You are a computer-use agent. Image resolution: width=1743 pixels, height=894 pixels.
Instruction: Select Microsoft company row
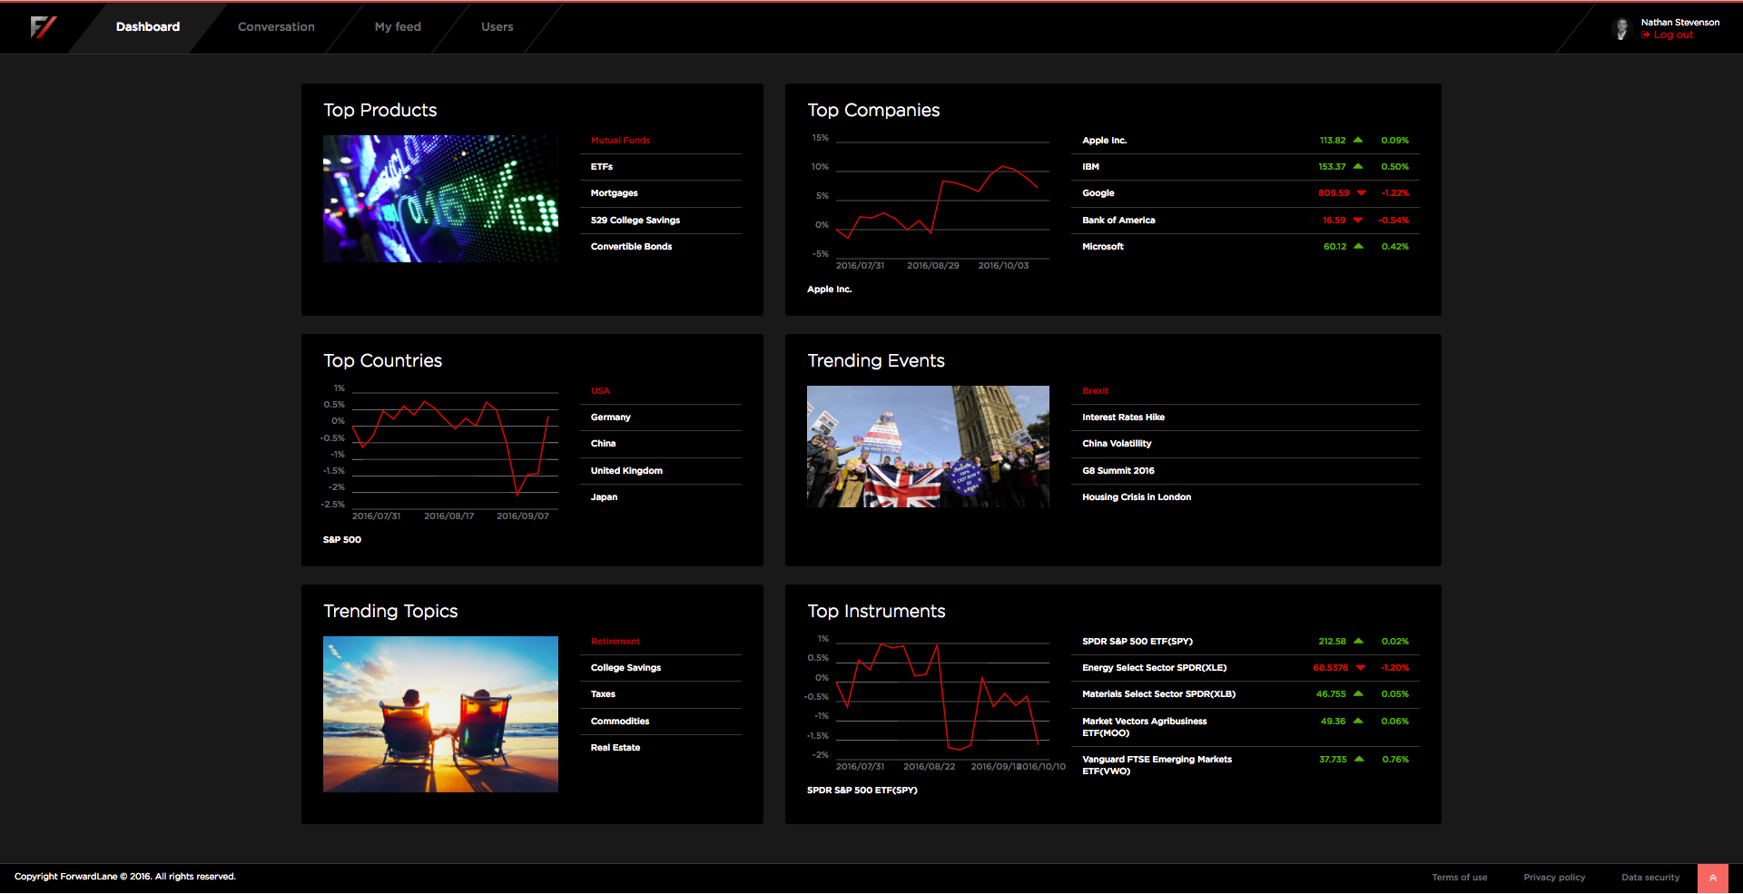[1246, 247]
